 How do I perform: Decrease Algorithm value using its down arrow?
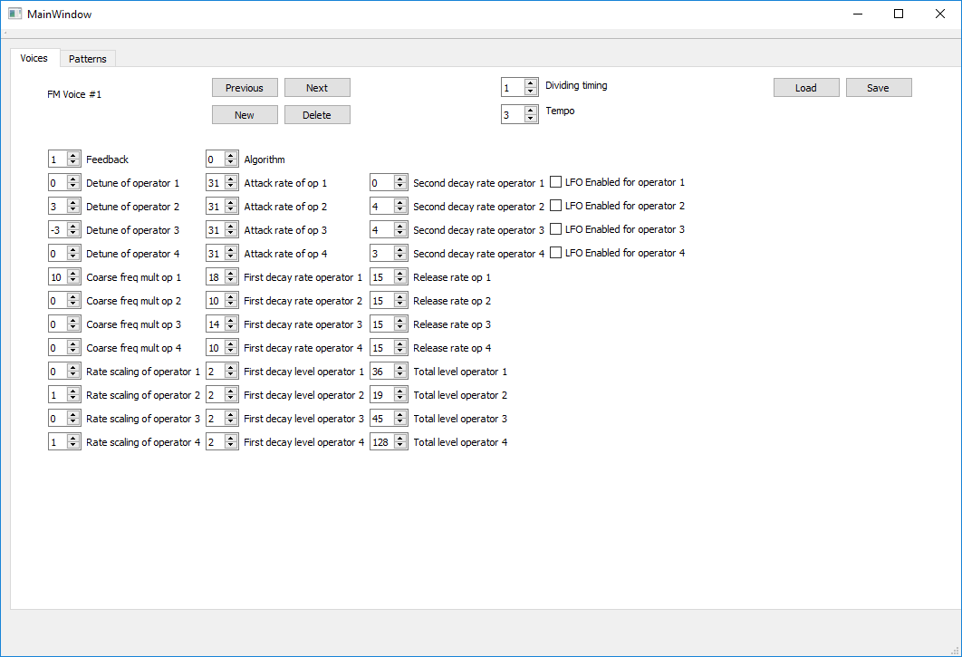[231, 164]
